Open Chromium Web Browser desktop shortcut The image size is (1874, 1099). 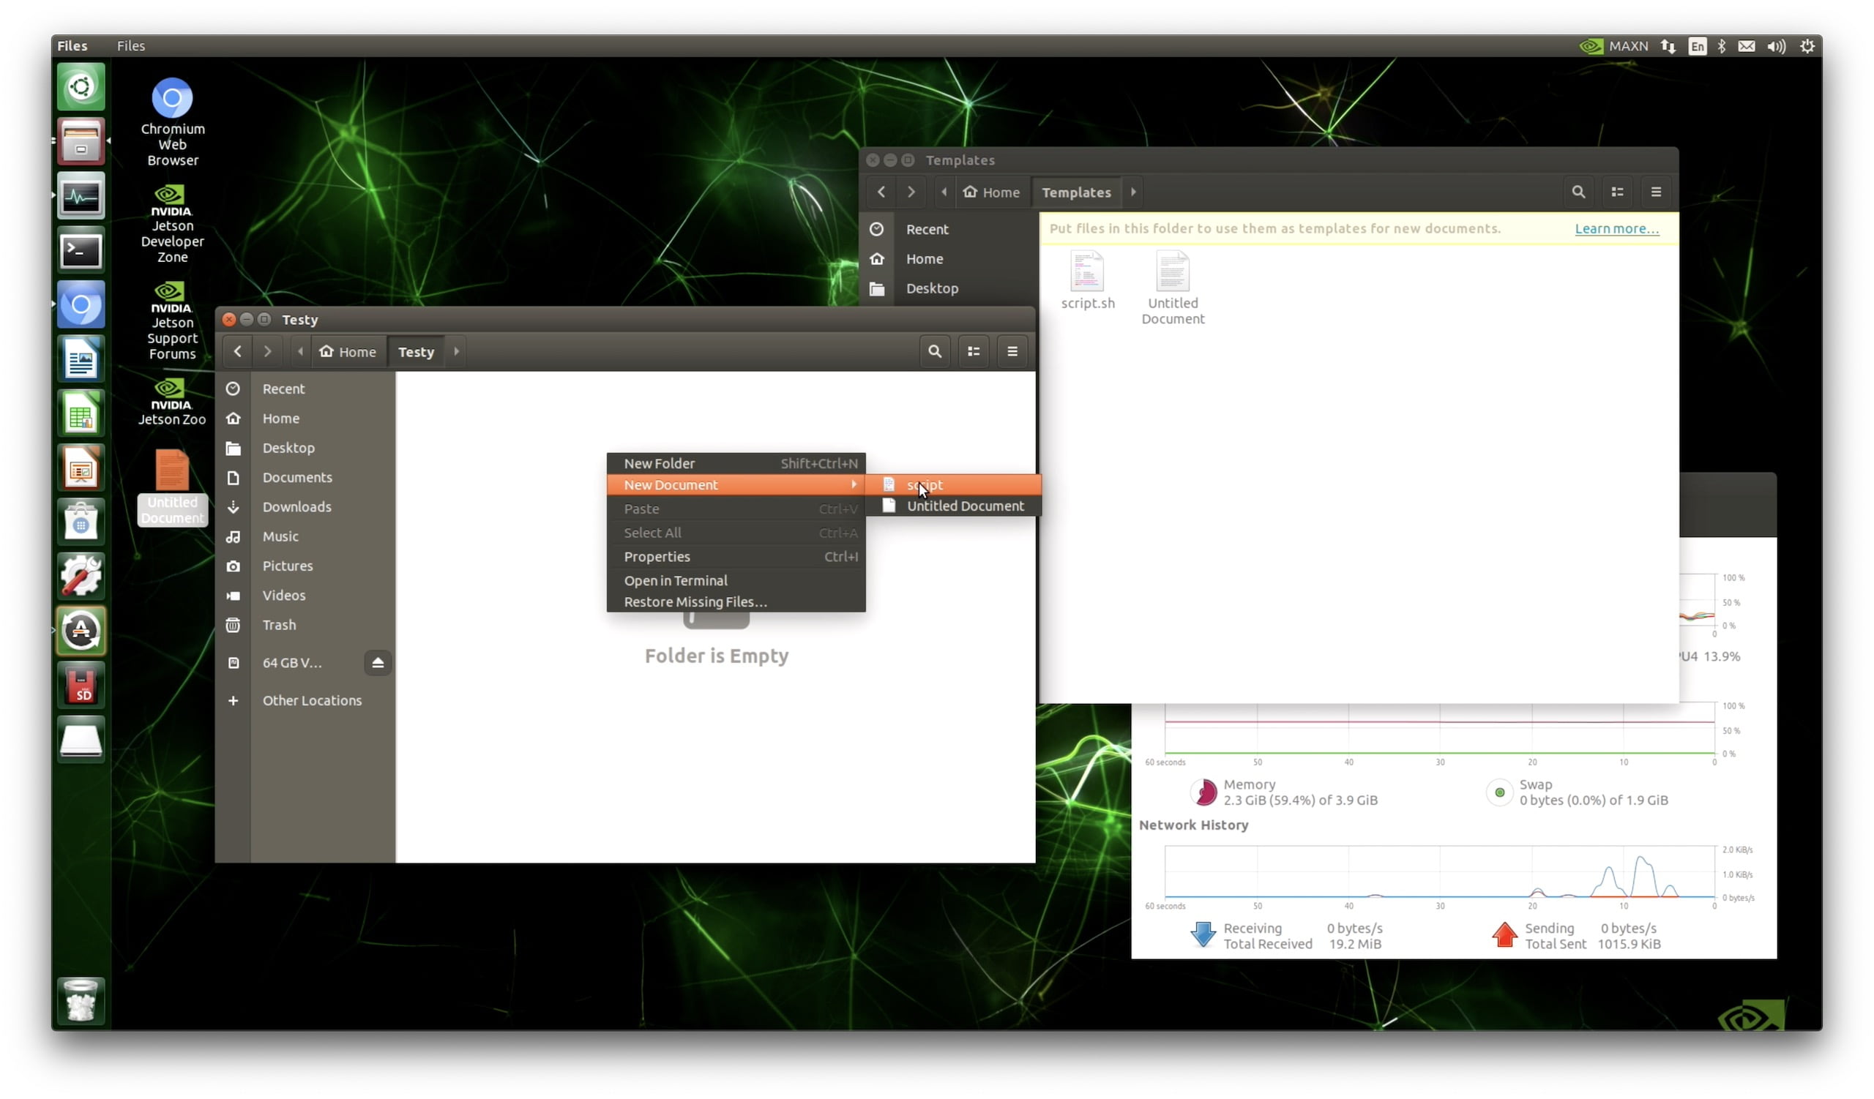[x=172, y=97]
